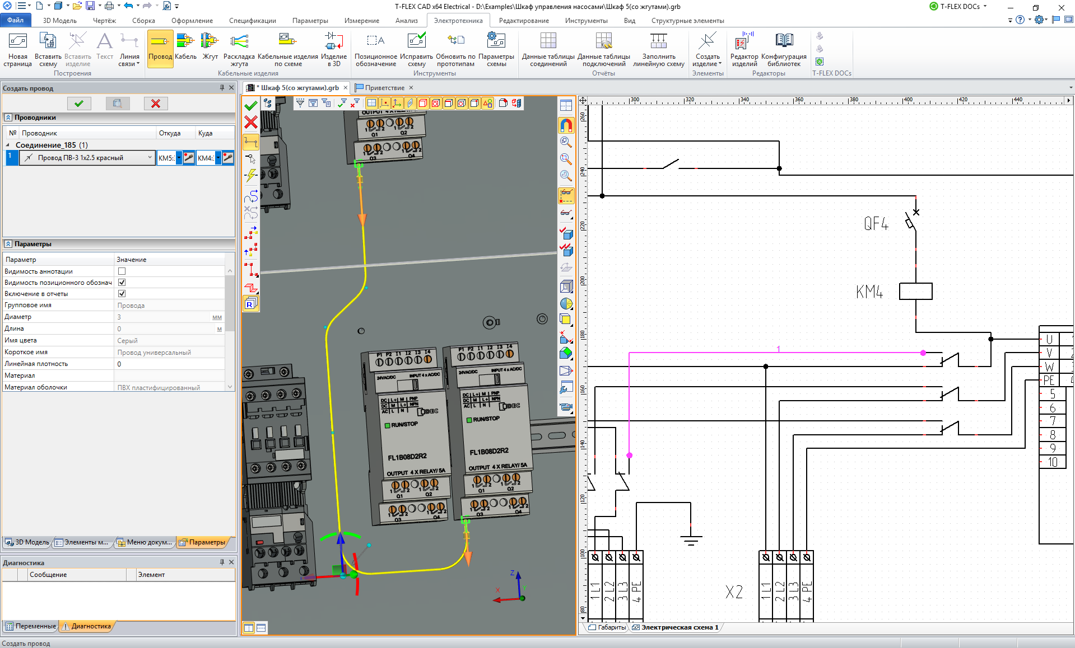Click the Линейная плотность value field
Viewport: 1075px width, 648px height.
[x=170, y=364]
